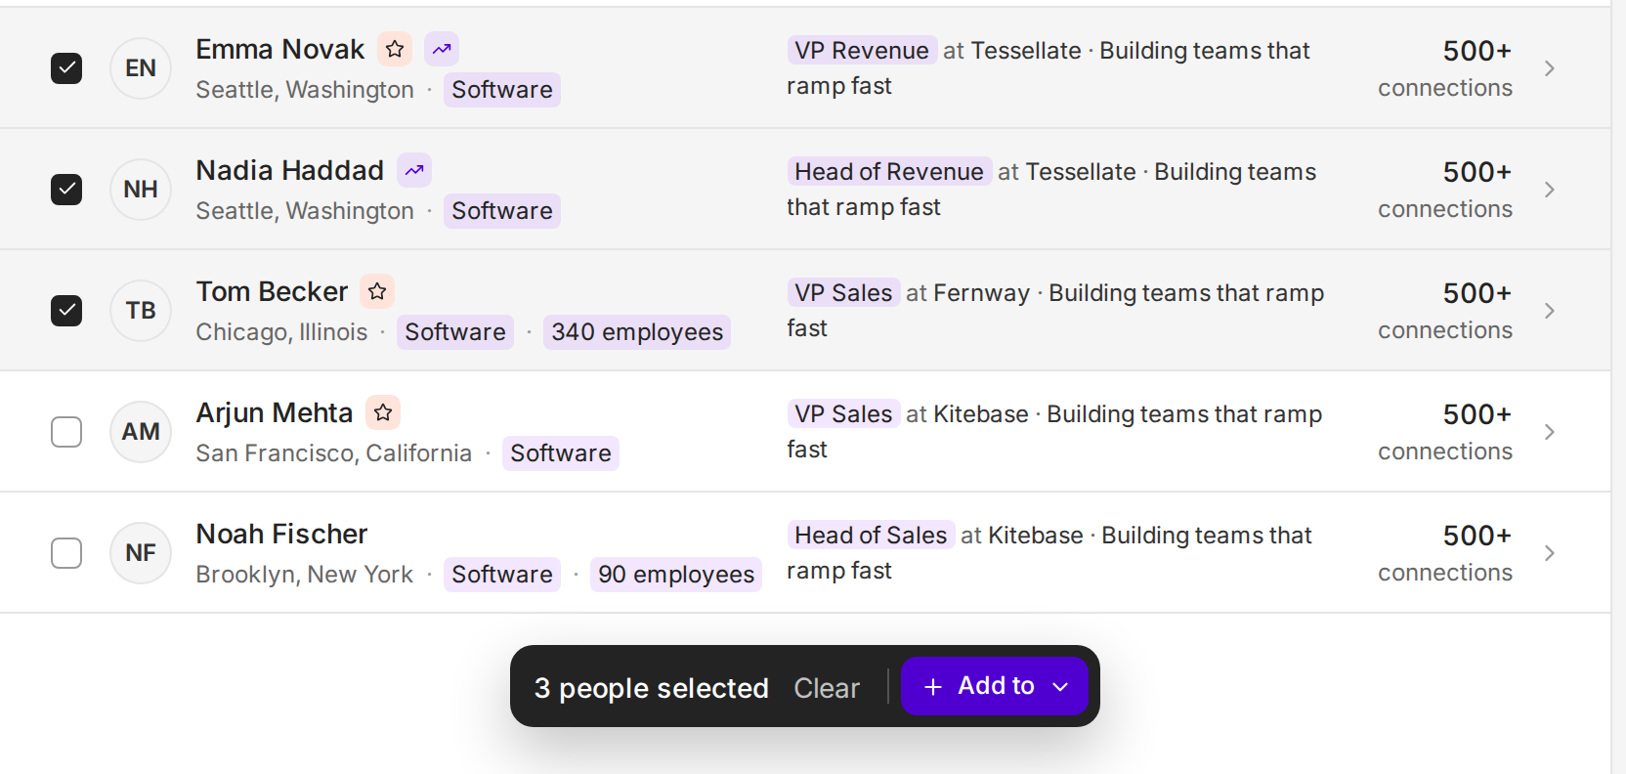Check the box for Noah Fischer
Viewport: 1626px width, 774px height.
[x=66, y=553]
